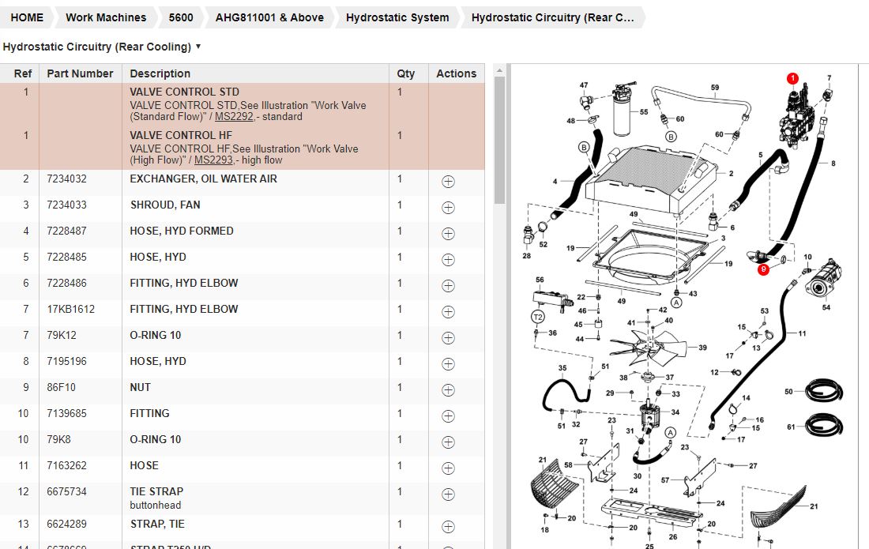Add part 79K8 O-ring plus icon

[x=449, y=442]
